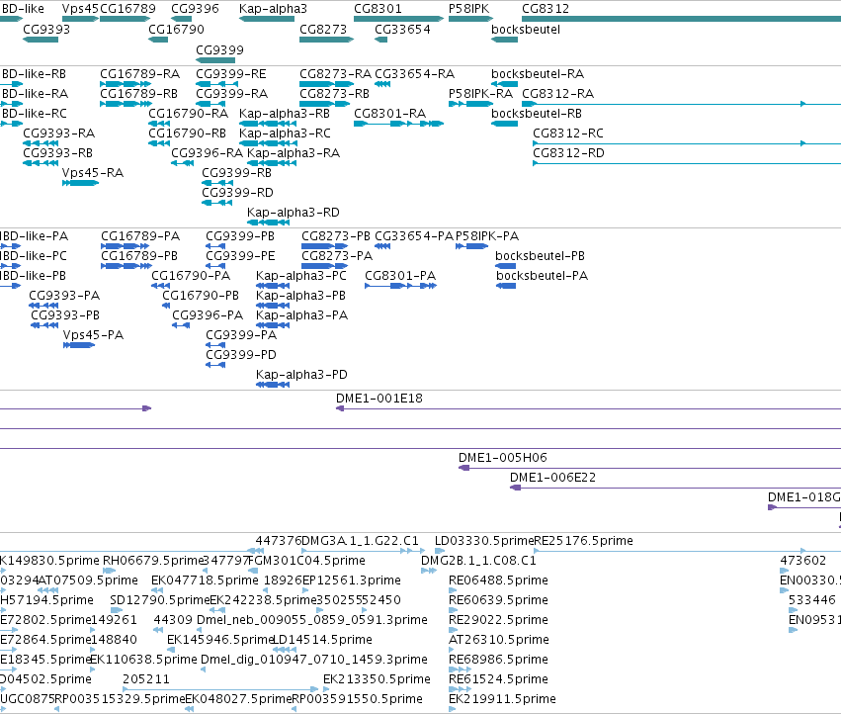Open protein P58IPK-PA
Screen dimensions: 841x714
pos(487,235)
